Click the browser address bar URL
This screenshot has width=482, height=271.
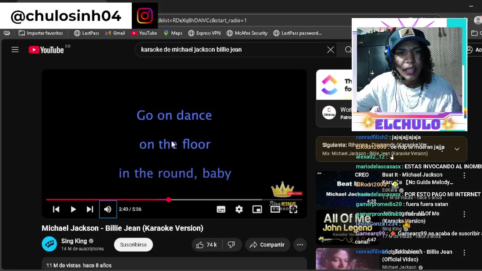pyautogui.click(x=203, y=20)
